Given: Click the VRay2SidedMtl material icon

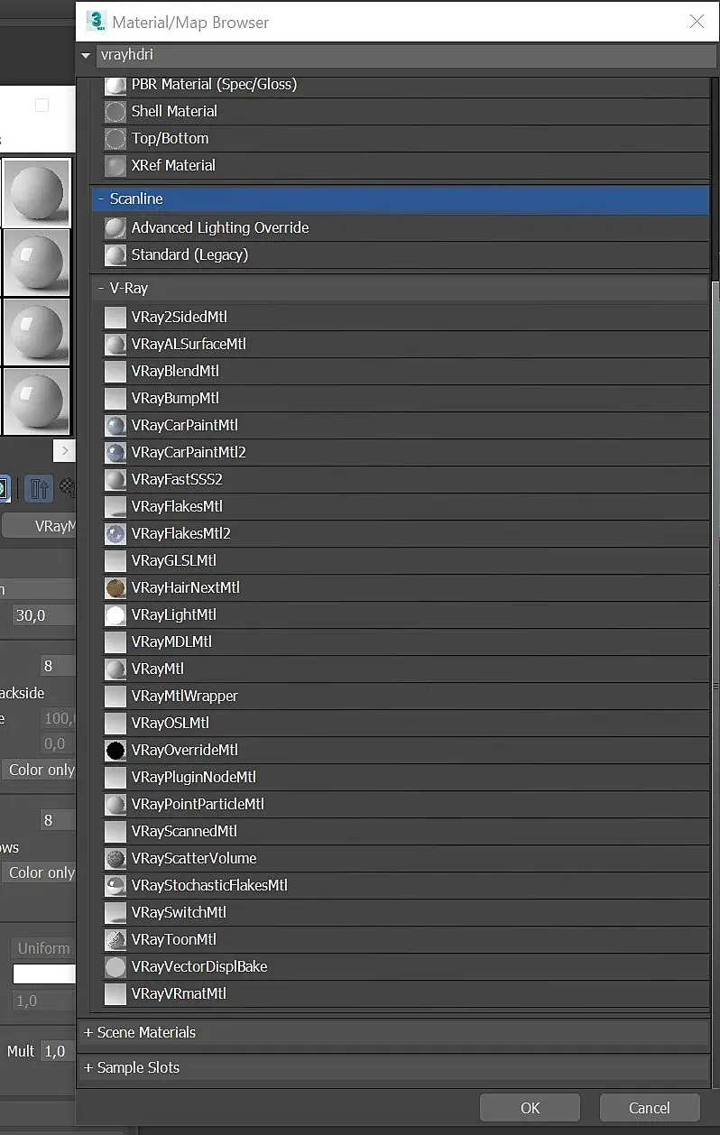Looking at the screenshot, I should coord(115,317).
